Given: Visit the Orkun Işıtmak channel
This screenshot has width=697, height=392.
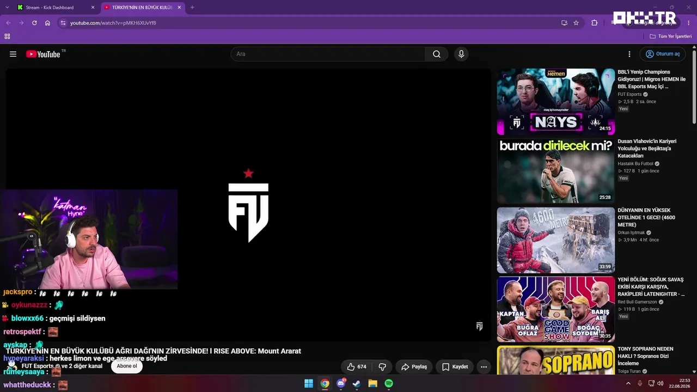Looking at the screenshot, I should tap(632, 232).
